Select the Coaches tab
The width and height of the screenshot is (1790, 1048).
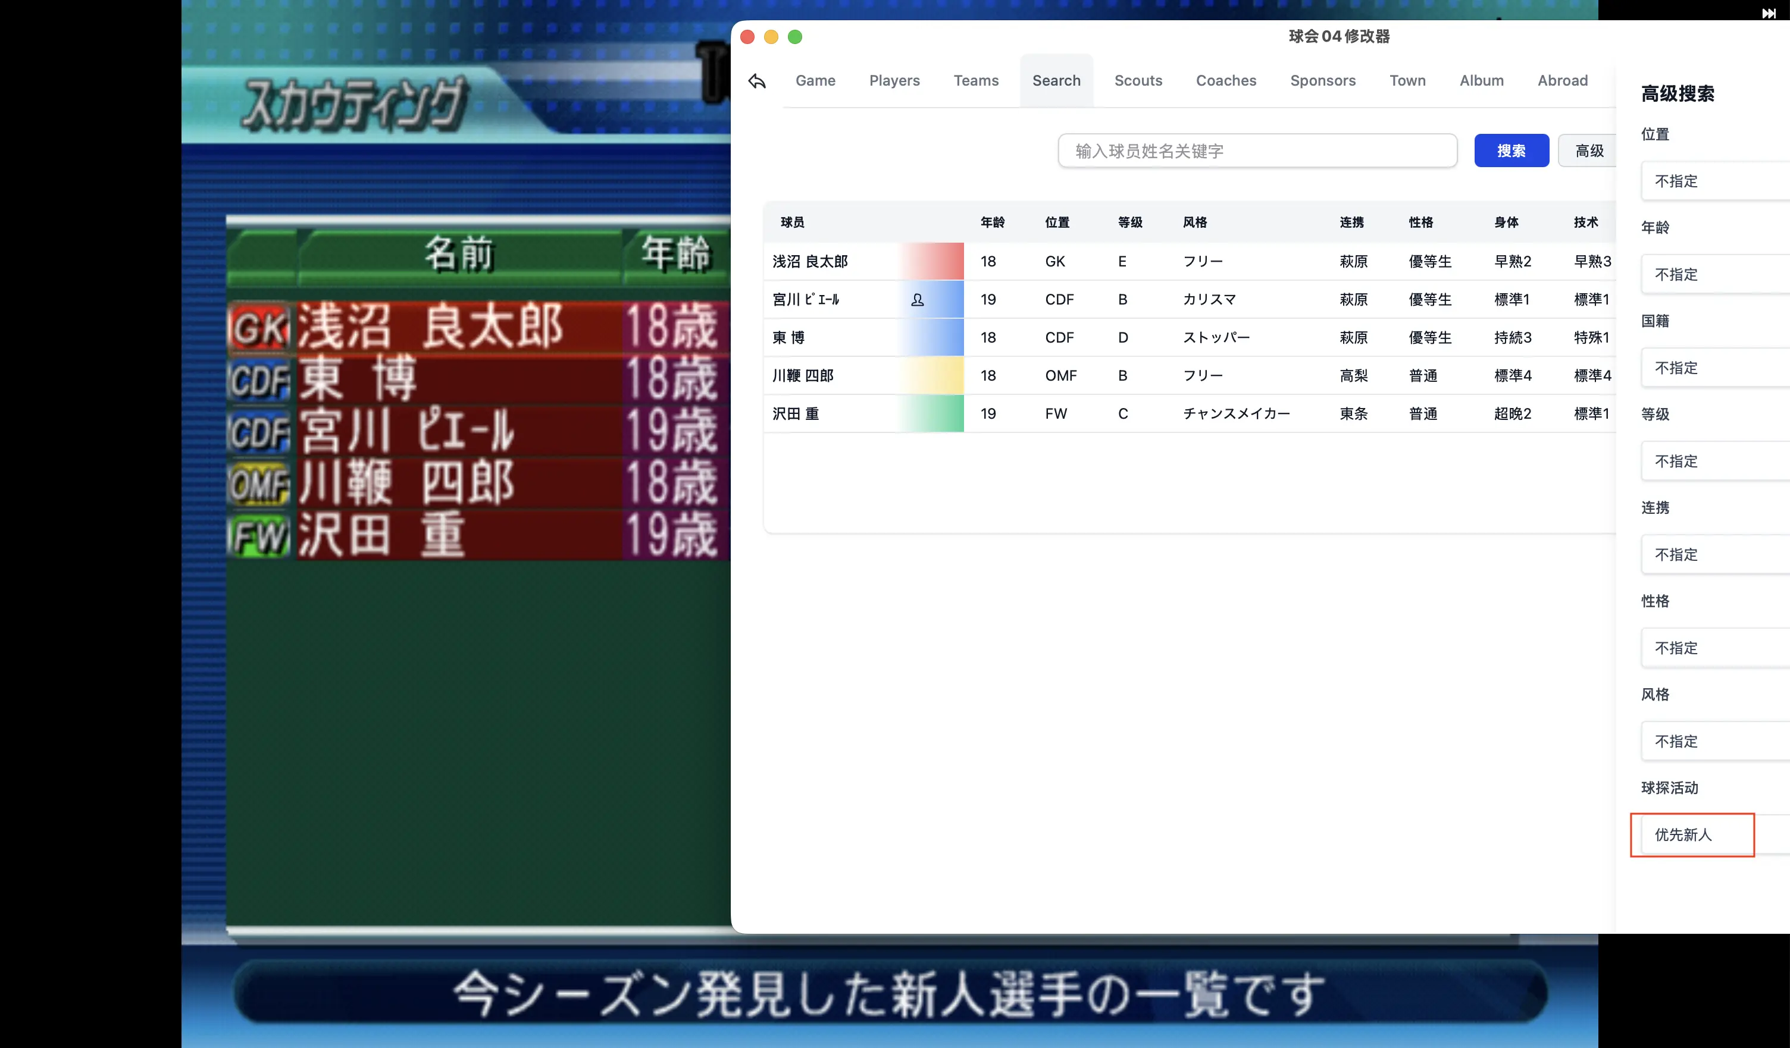[1226, 80]
